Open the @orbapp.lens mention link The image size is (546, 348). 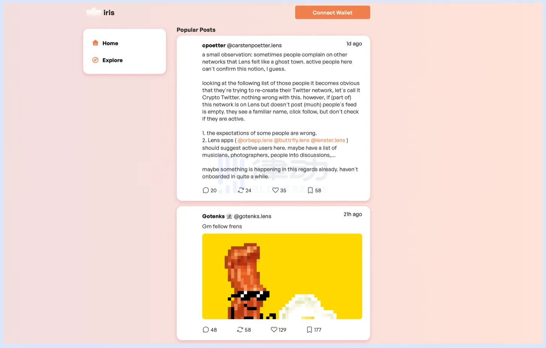255,140
